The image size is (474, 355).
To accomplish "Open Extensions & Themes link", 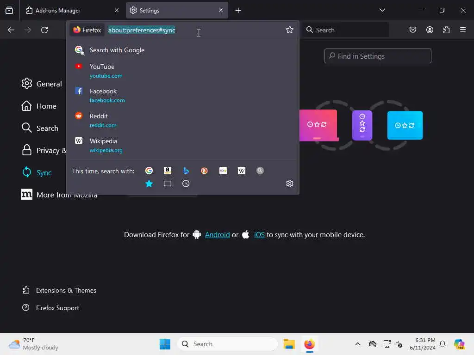I will pos(59,290).
